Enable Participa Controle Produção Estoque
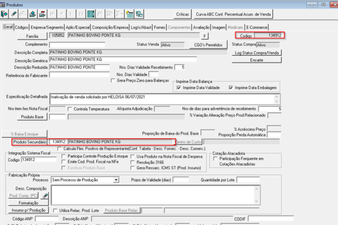The image size is (338, 225). pos(64,156)
